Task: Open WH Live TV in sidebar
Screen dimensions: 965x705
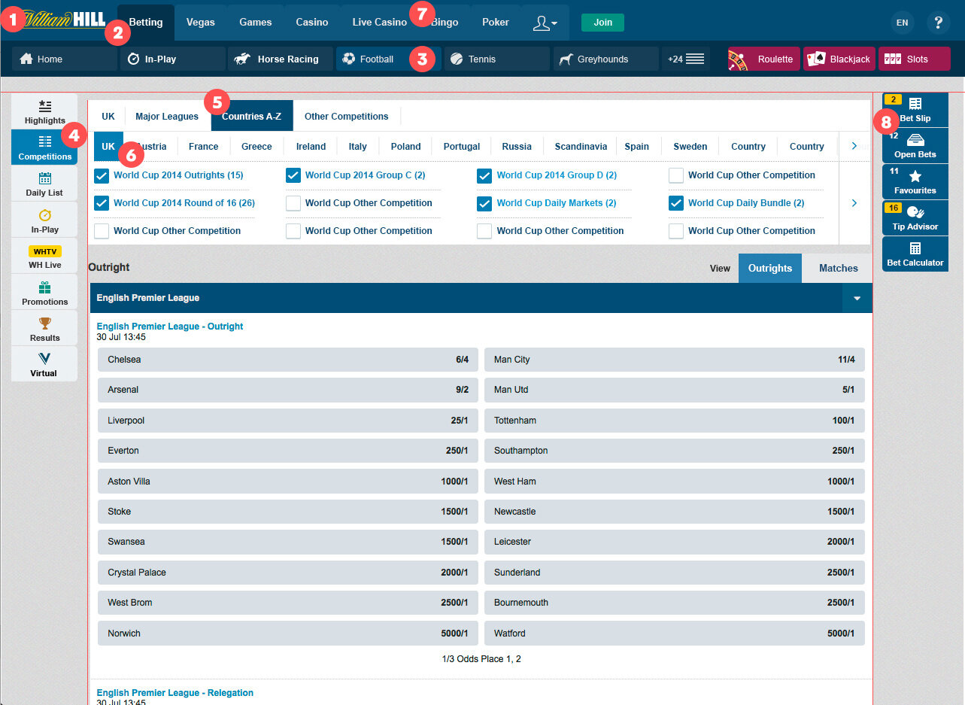Action: [x=44, y=256]
